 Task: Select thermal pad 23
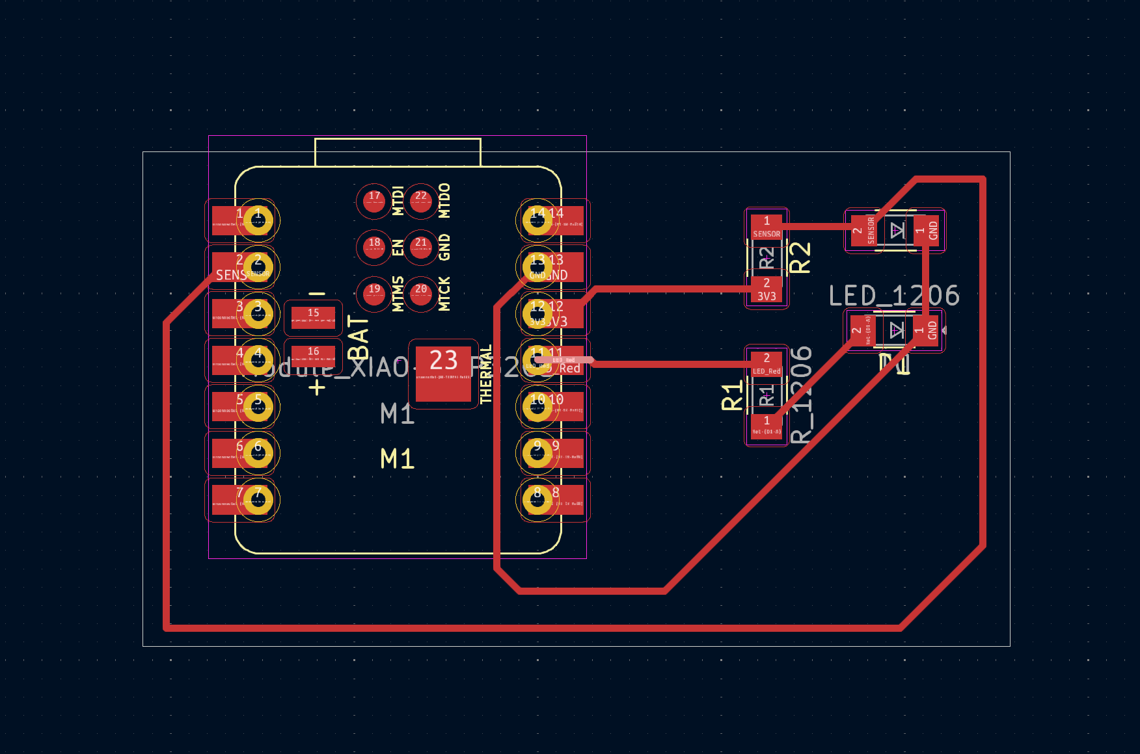click(x=443, y=374)
